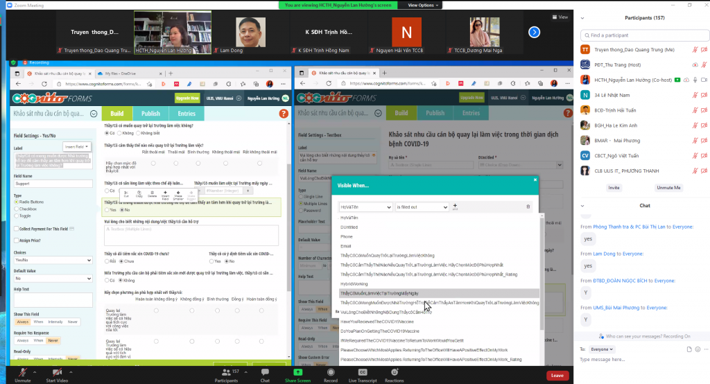
Task: Select Radio Buttons type option
Action: tap(17, 202)
